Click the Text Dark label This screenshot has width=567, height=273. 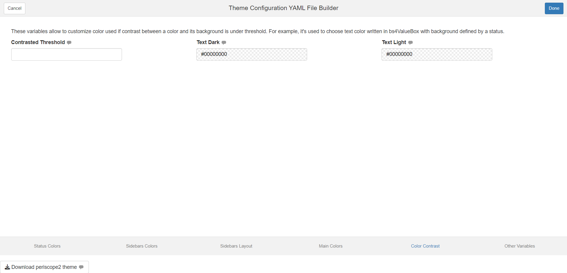(x=208, y=42)
